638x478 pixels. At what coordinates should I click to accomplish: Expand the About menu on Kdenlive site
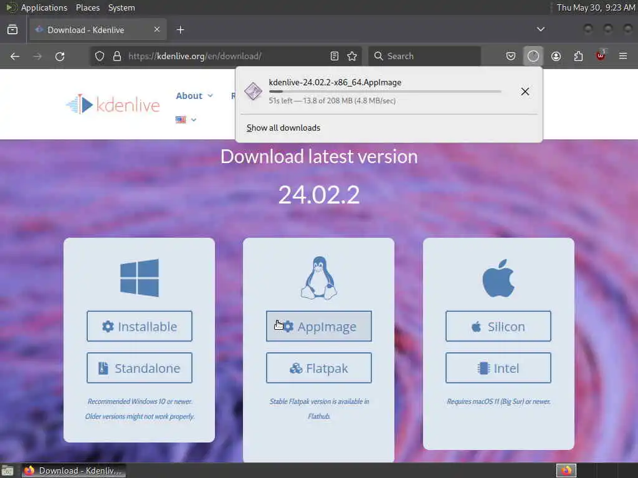pyautogui.click(x=194, y=96)
